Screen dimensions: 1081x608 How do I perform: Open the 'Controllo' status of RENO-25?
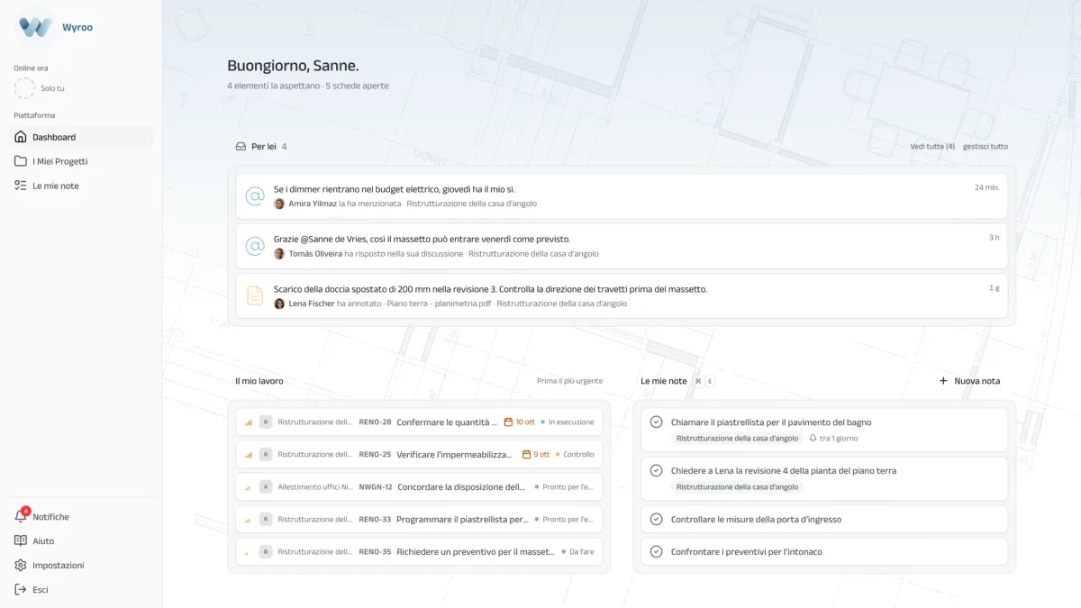(575, 454)
